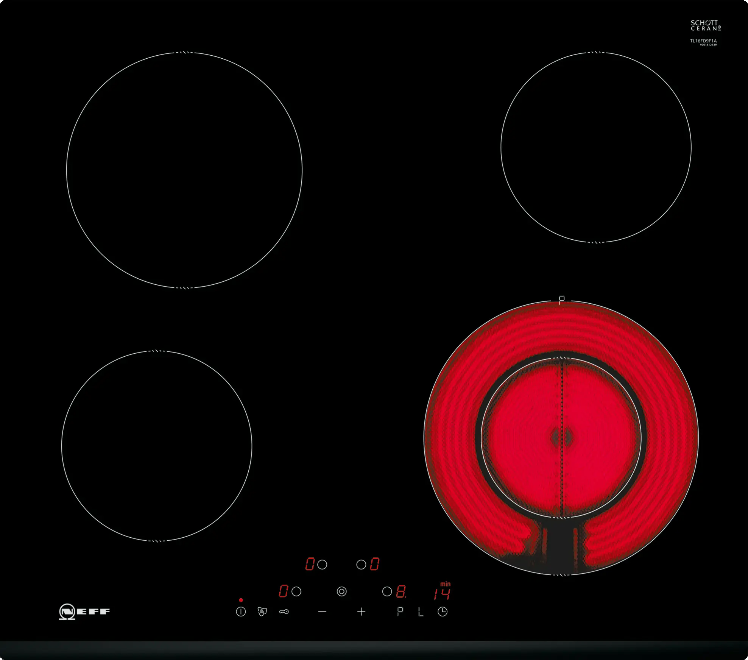The image size is (748, 660).
Task: Tap the wipe protection hand icon
Action: [x=262, y=612]
